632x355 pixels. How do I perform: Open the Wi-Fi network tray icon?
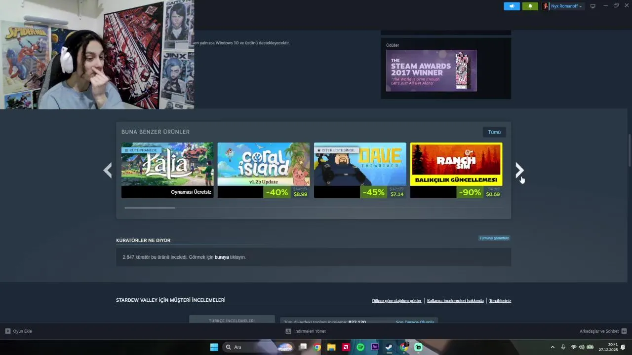pos(574,347)
